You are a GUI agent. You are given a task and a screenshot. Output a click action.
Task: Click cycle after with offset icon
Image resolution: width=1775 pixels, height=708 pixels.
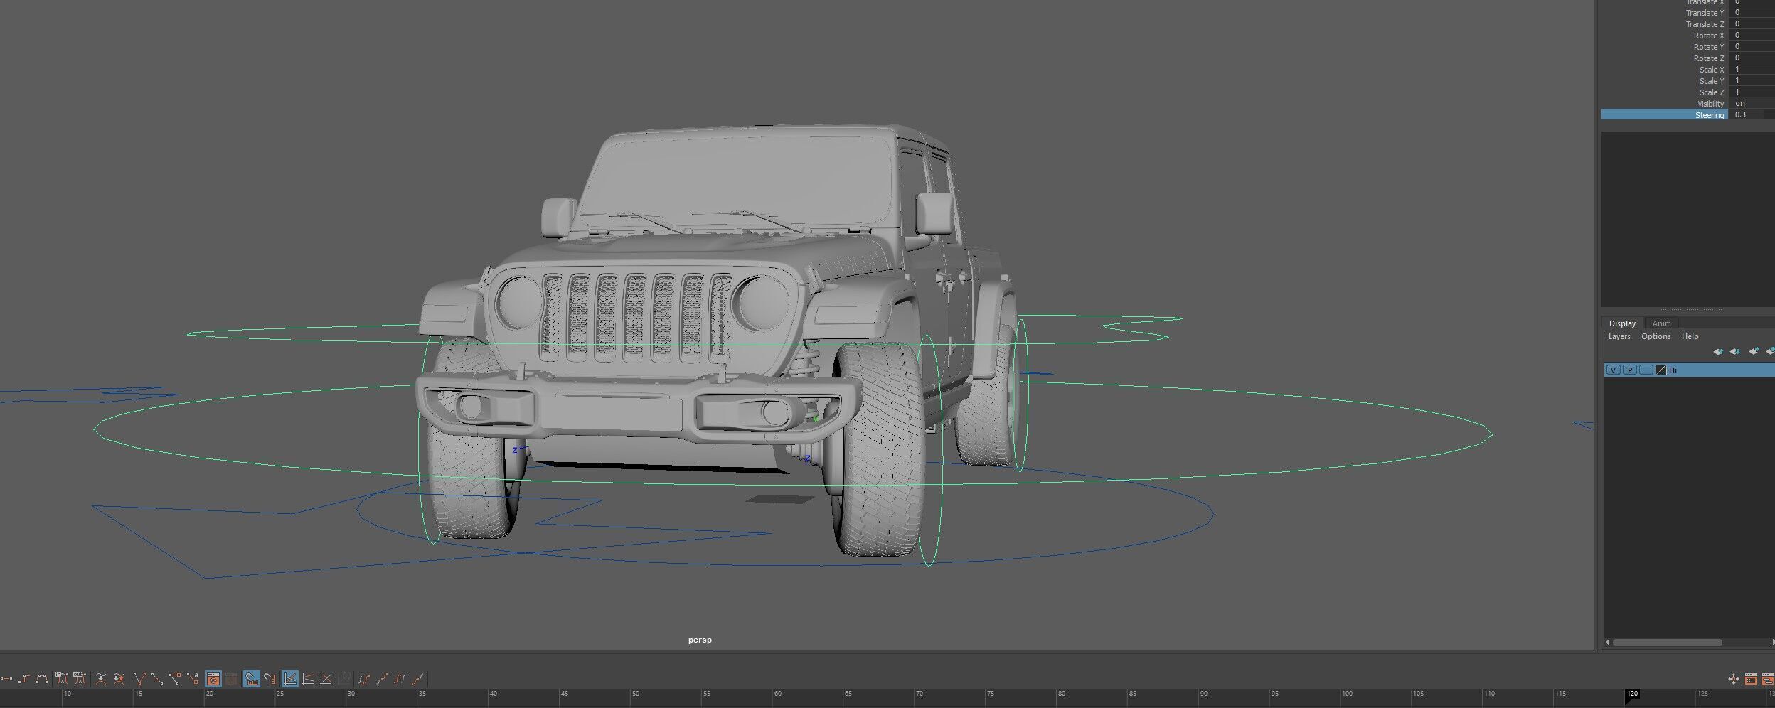(417, 679)
